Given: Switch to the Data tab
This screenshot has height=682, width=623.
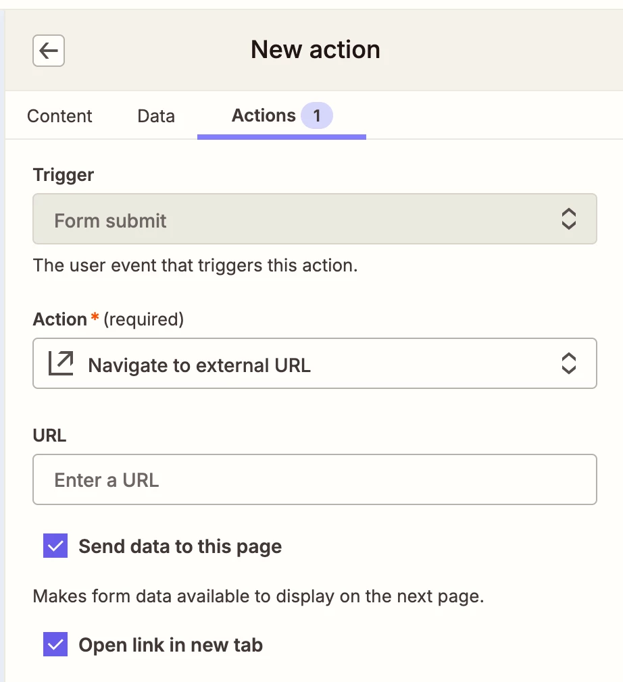Looking at the screenshot, I should [x=156, y=116].
